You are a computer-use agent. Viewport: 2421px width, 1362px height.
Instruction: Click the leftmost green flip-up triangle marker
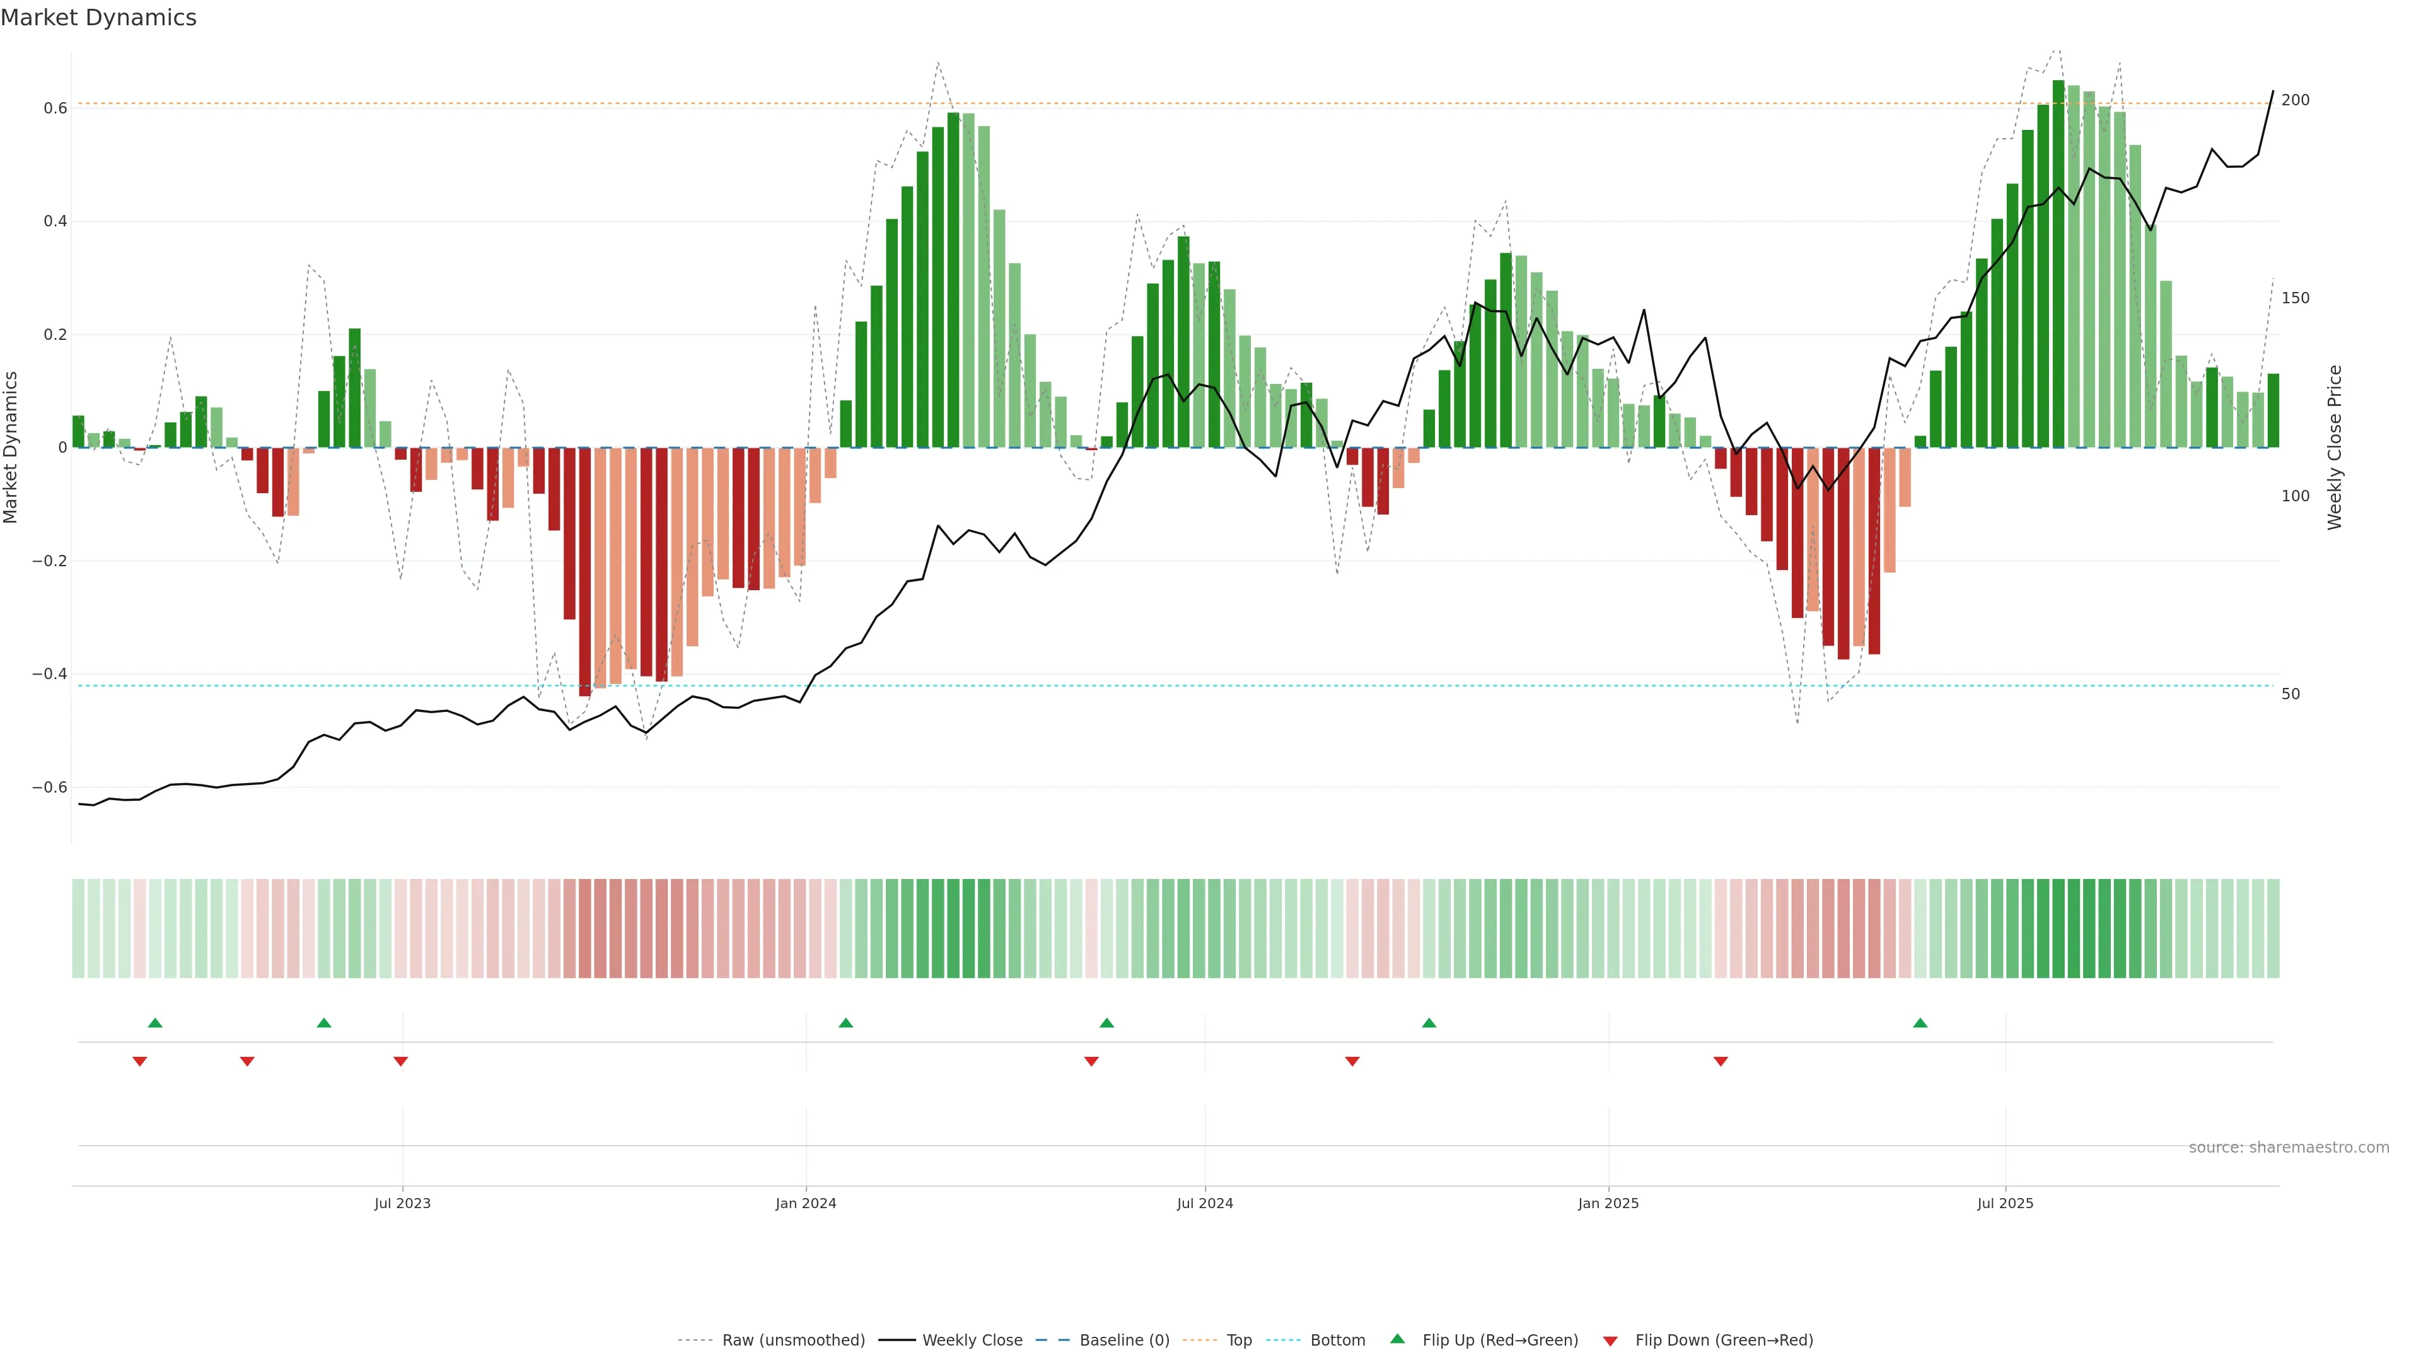pos(155,1023)
